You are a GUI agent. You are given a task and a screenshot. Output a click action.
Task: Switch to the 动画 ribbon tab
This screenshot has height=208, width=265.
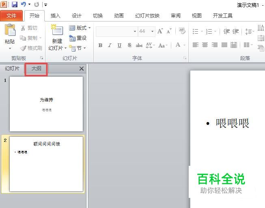coord(119,16)
